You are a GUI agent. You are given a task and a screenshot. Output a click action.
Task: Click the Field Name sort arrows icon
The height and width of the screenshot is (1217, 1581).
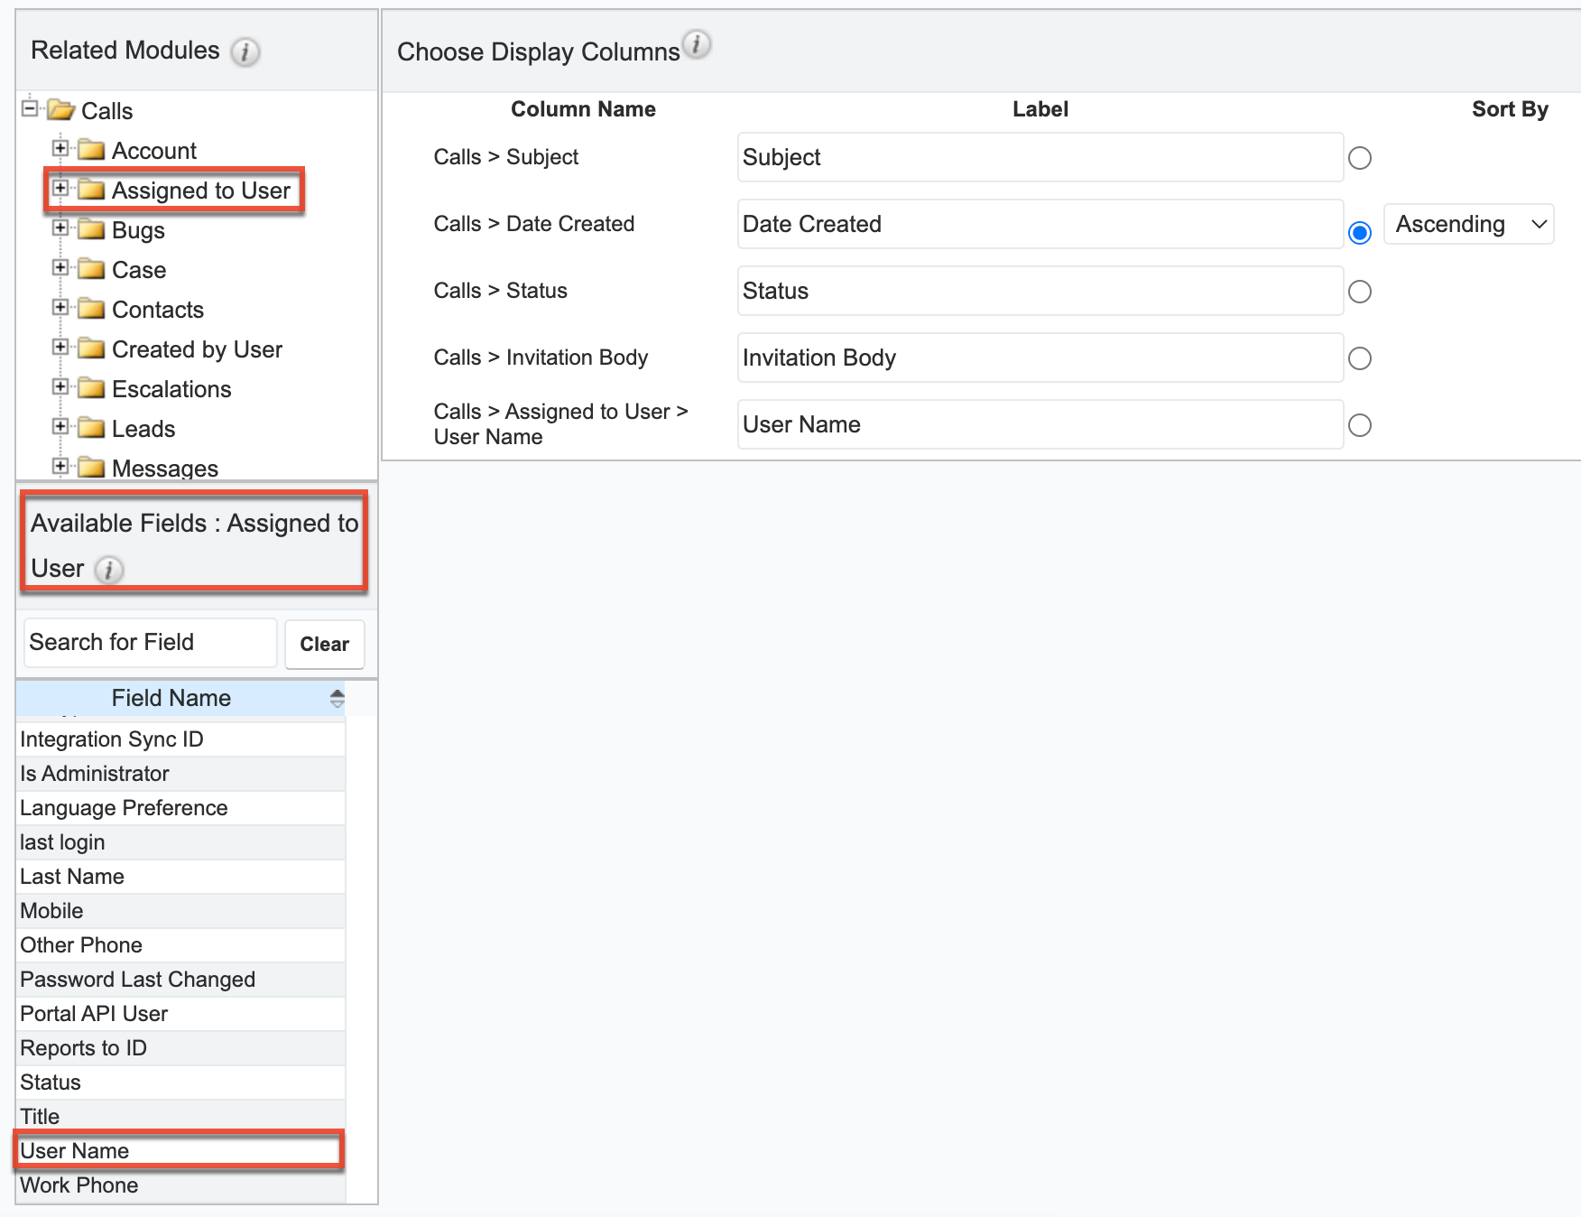coord(337,698)
